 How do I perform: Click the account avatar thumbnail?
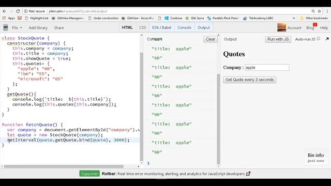pyautogui.click(x=281, y=27)
